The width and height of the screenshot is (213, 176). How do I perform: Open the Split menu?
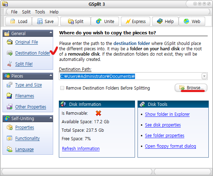[x=26, y=12]
